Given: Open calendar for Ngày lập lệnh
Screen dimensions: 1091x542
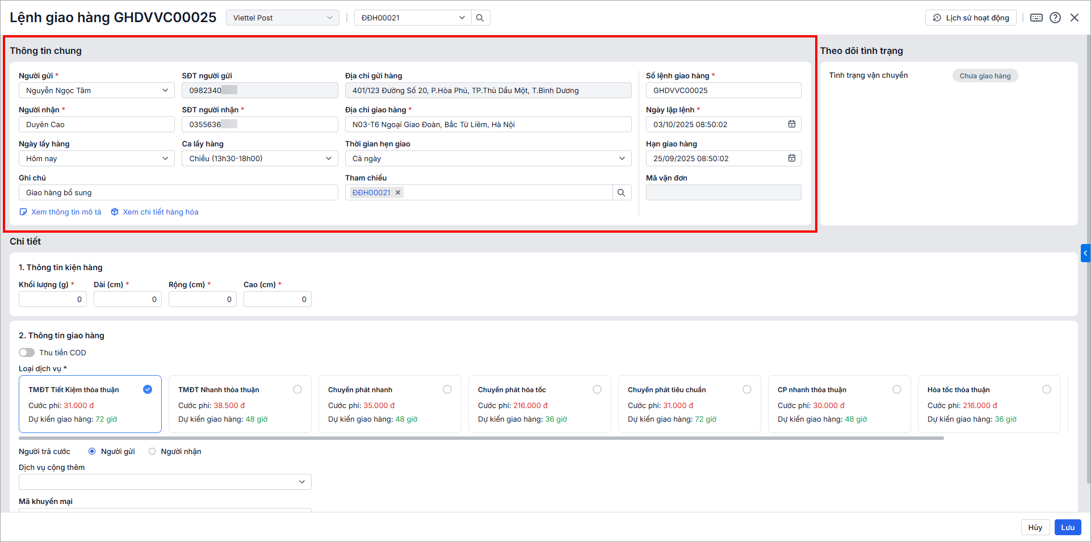Looking at the screenshot, I should [x=792, y=124].
